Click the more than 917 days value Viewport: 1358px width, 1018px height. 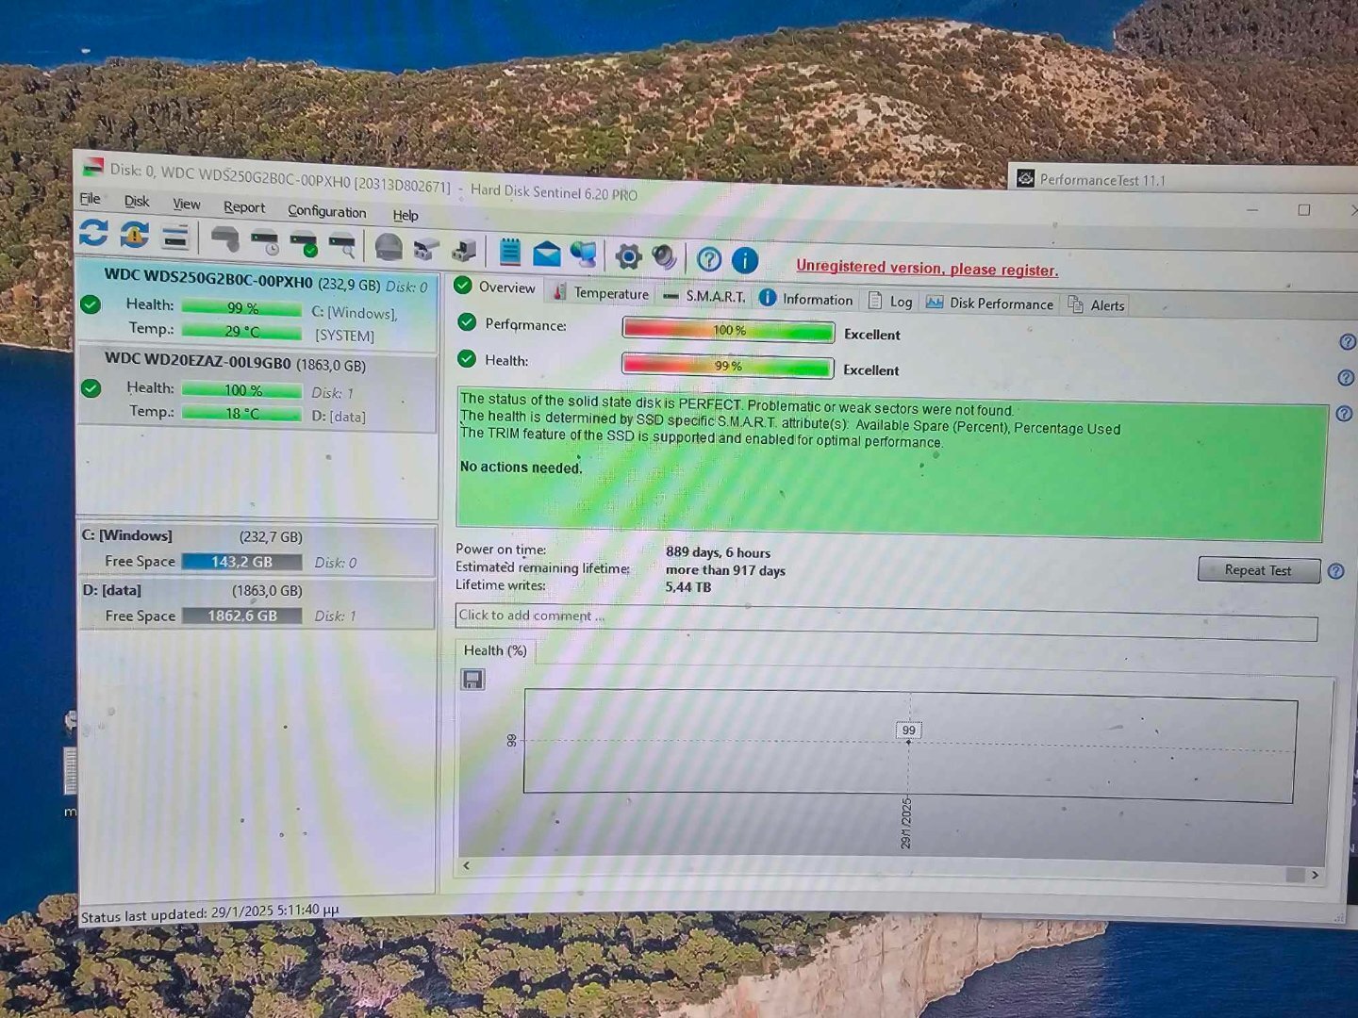(x=725, y=570)
